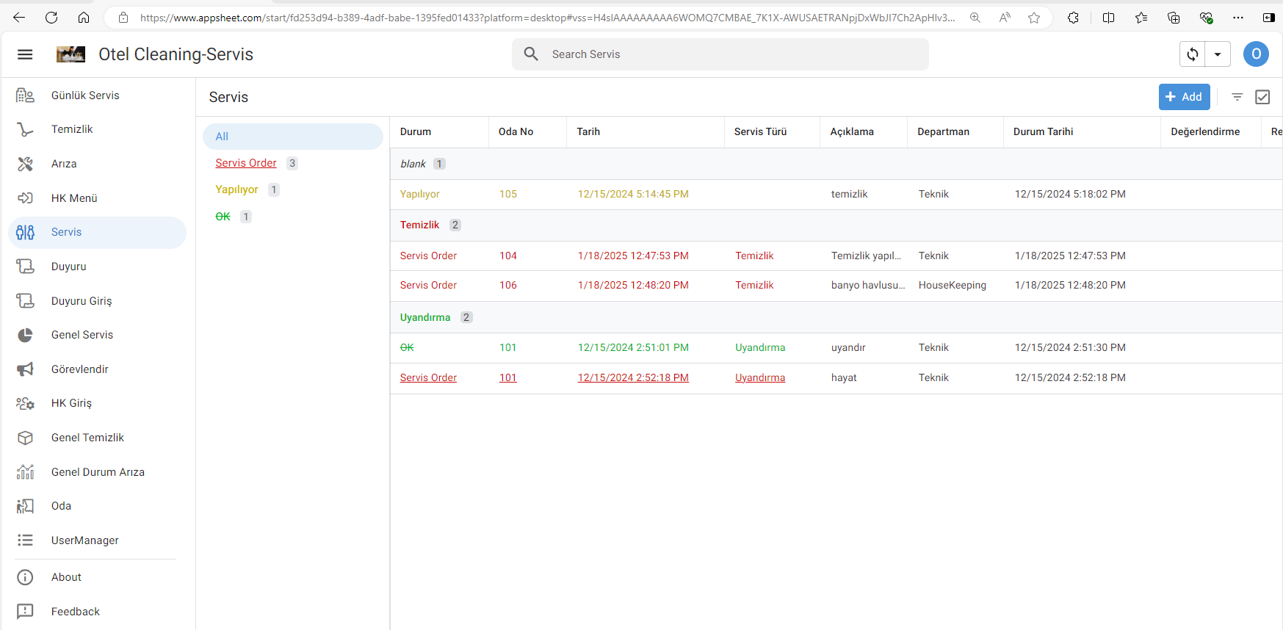Open the user account avatar

[x=1256, y=54]
